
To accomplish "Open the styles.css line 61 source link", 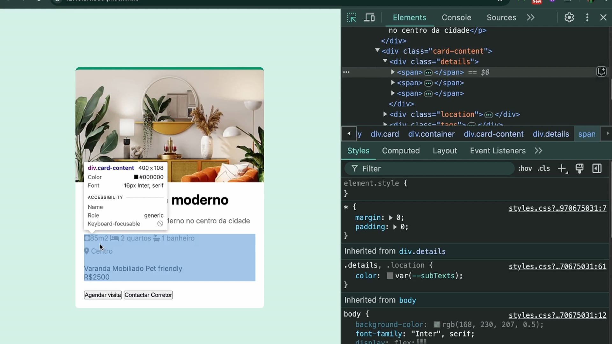I will pyautogui.click(x=557, y=266).
